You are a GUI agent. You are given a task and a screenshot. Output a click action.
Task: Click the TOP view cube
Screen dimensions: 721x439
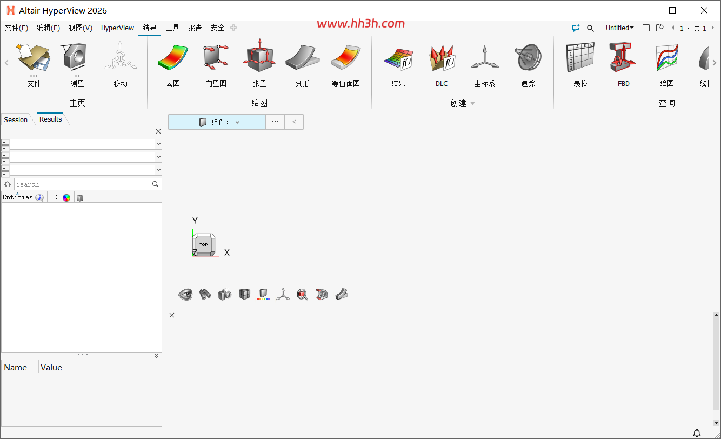tap(204, 245)
